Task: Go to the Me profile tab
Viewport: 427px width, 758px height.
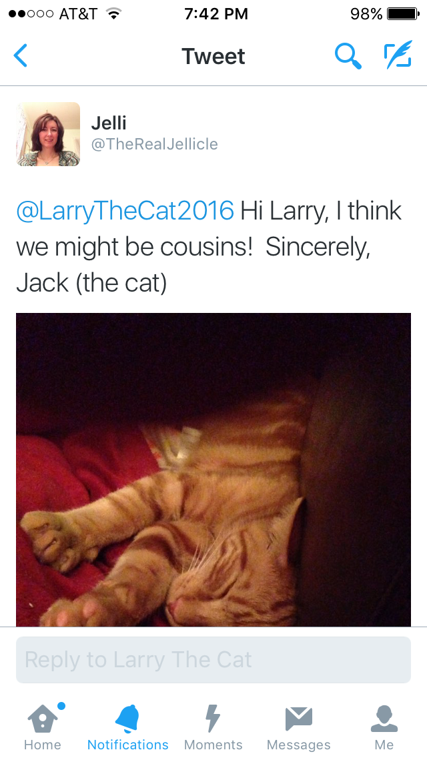Action: 384,727
